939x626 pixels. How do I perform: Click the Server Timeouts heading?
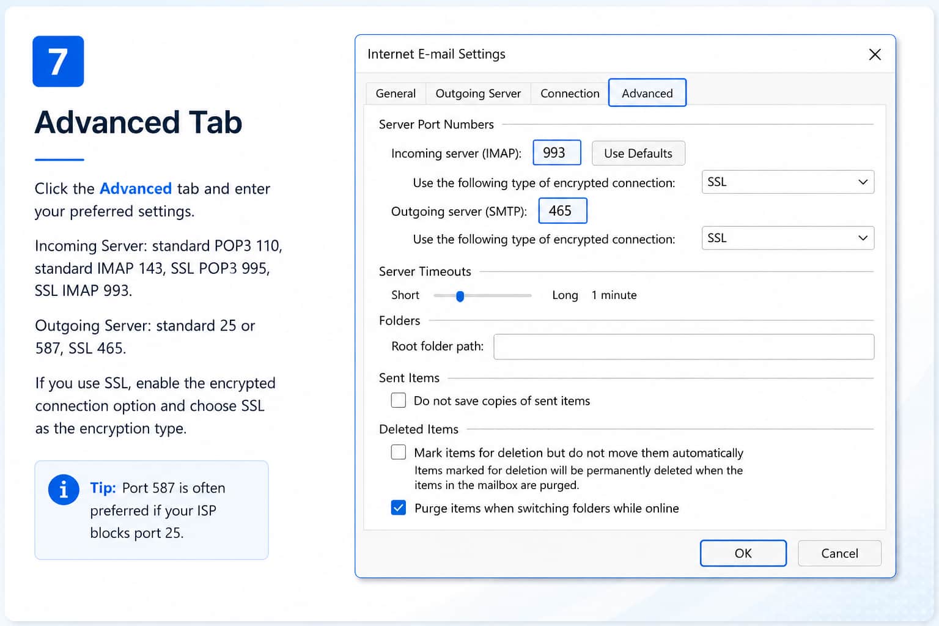425,271
